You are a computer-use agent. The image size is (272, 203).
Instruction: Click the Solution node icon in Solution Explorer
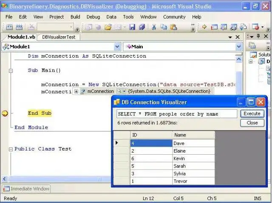click(253, 55)
